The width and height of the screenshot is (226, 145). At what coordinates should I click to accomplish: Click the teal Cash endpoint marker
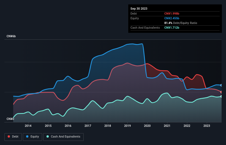(x=221, y=96)
